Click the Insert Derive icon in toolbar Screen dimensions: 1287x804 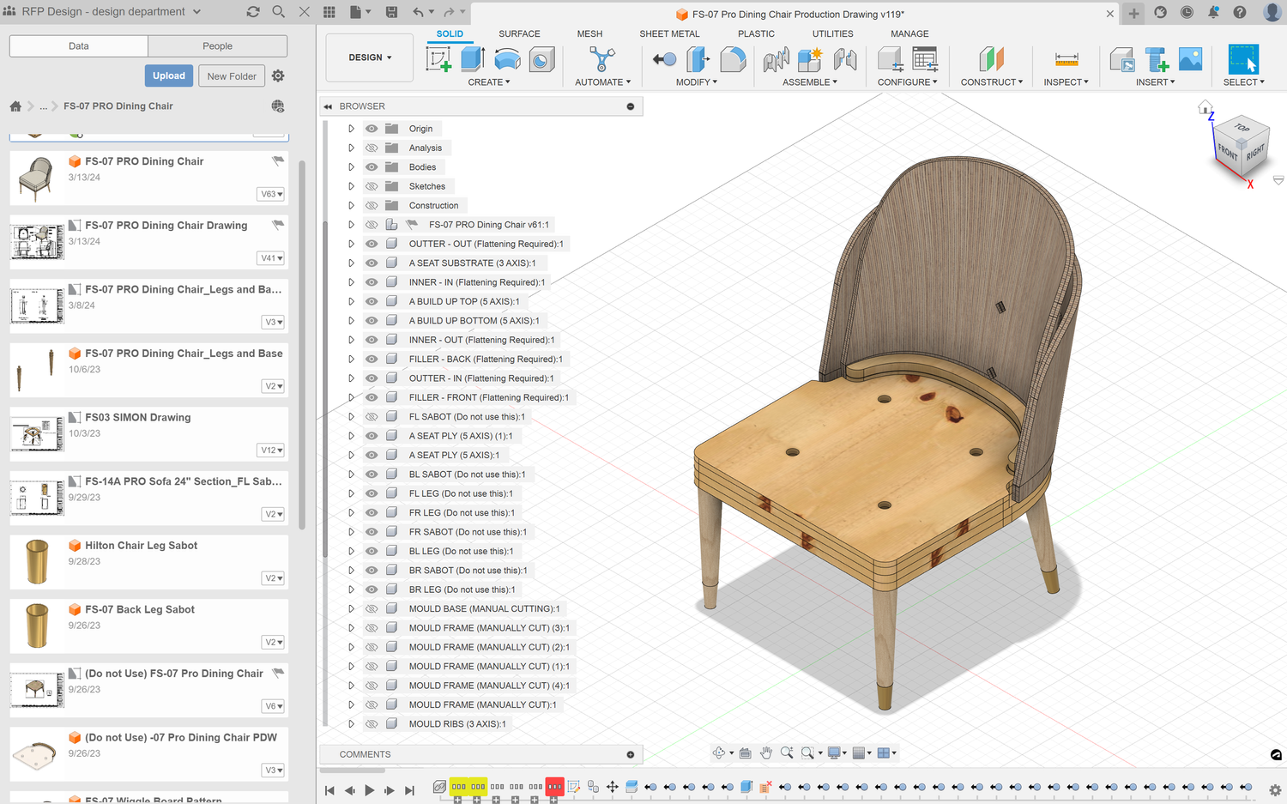point(1122,59)
